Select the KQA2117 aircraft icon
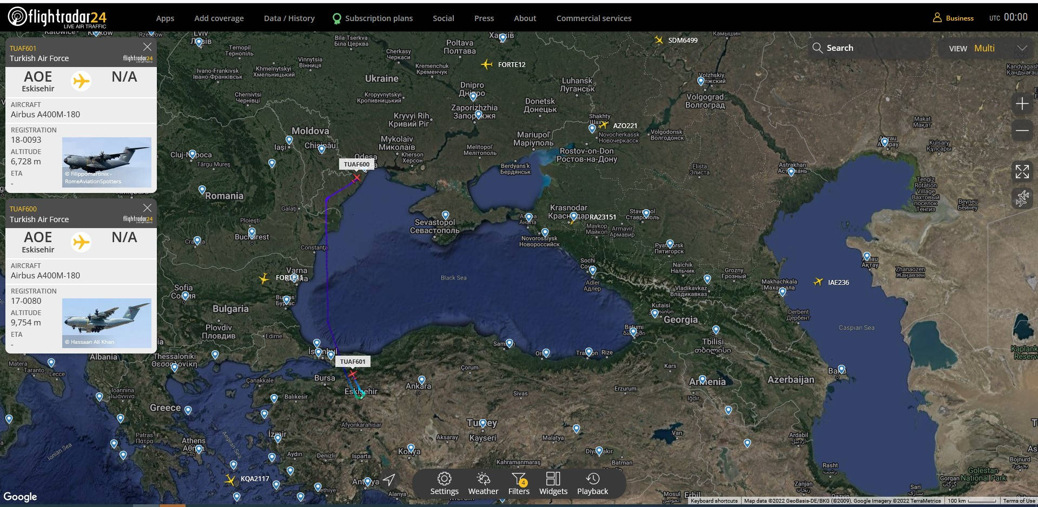The height and width of the screenshot is (507, 1038). (230, 479)
